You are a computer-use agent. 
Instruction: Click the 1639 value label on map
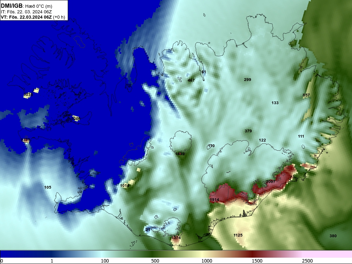(180, 154)
